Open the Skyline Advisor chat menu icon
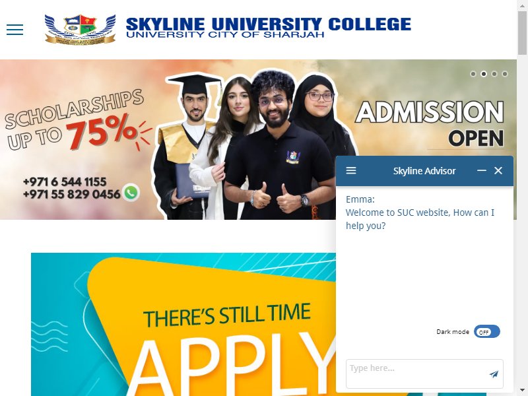Screen dimensions: 528x396 351,170
